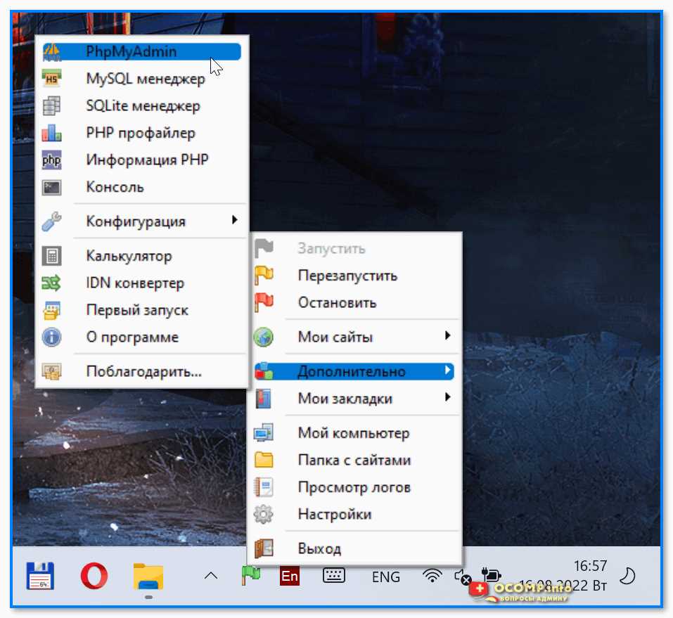The height and width of the screenshot is (618, 673).
Task: Expand the Мои закладки submenu arrow
Action: point(448,397)
